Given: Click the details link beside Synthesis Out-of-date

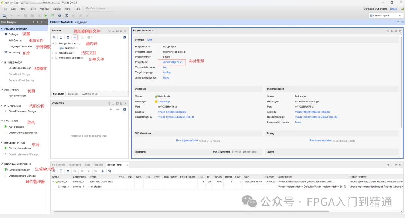Looking at the screenshot, I should click(x=393, y=9).
